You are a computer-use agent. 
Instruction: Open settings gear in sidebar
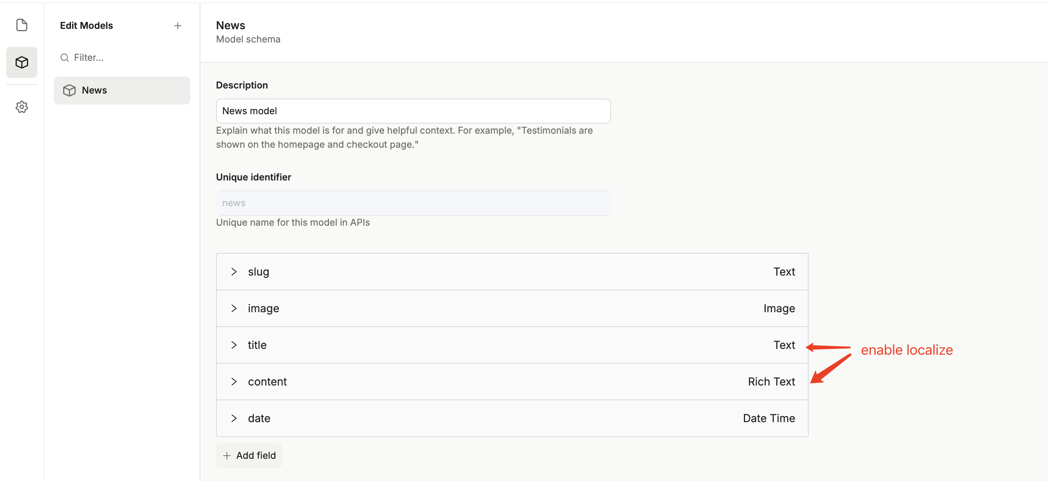click(21, 107)
